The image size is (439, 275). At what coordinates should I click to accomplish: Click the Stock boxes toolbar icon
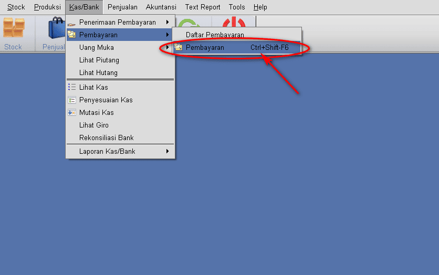(14, 27)
